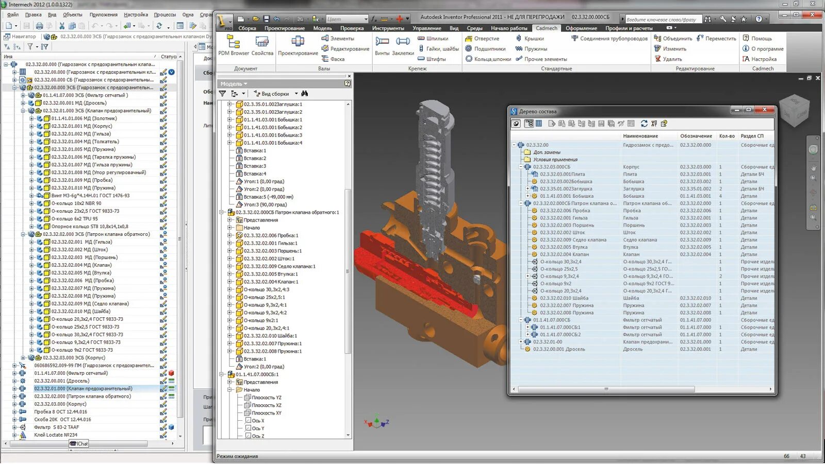Click print icon in Intermech toolbar
Viewport: 825px width, 464px height.
39,26
